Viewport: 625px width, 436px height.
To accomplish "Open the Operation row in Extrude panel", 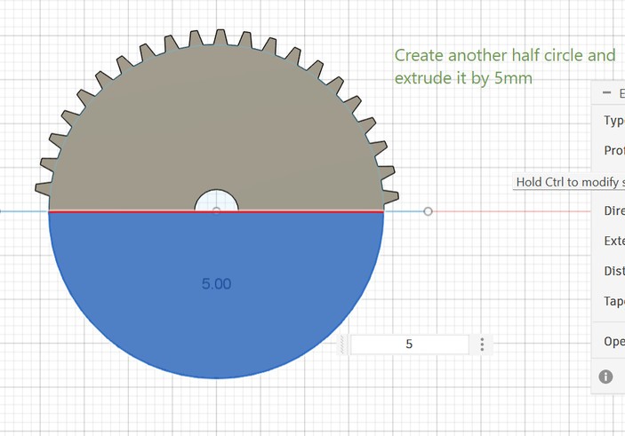I will (x=608, y=341).
